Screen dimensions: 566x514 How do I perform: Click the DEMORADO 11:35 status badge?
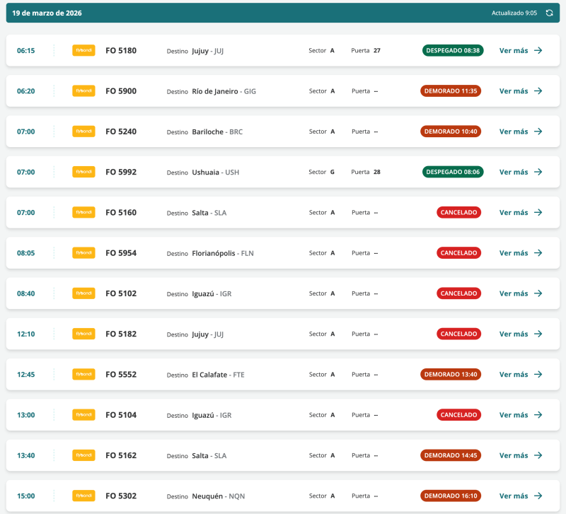click(x=451, y=91)
